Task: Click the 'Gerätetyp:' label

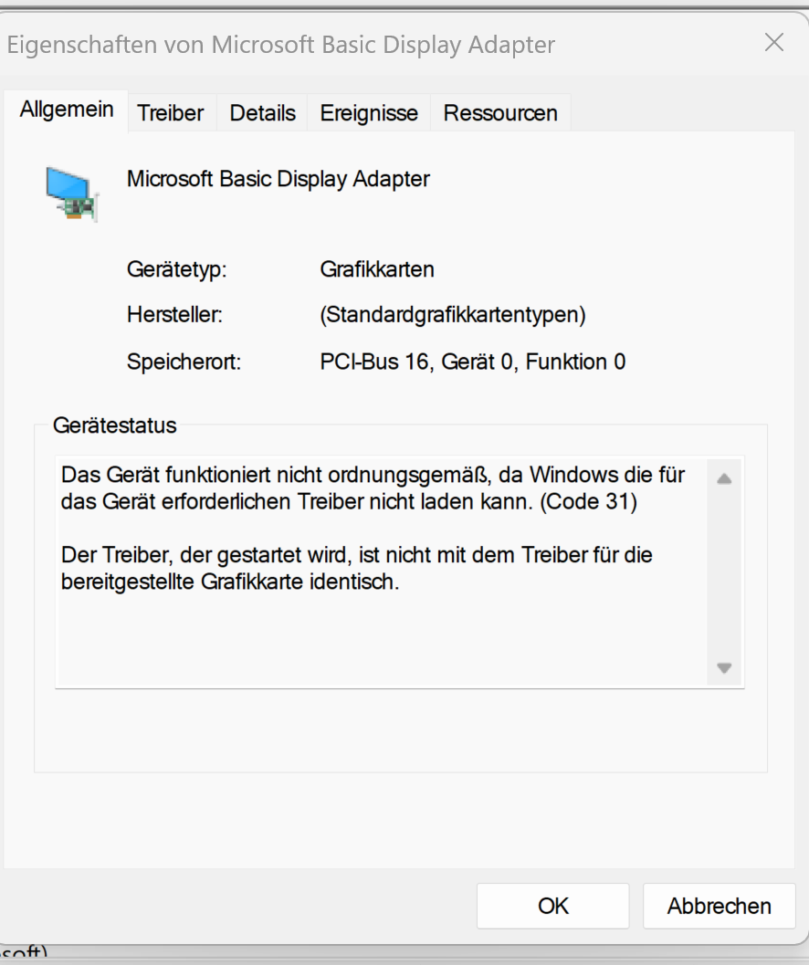Action: tap(177, 269)
